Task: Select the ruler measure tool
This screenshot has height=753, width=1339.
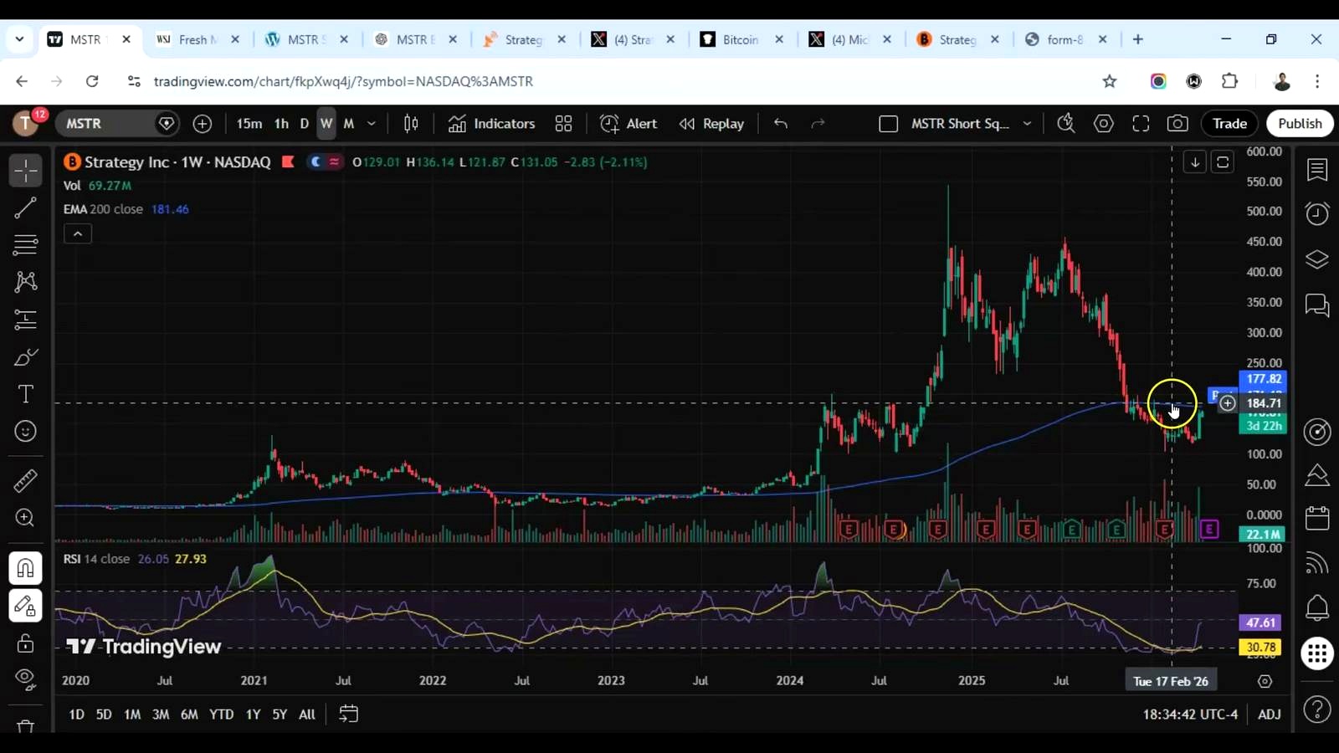Action: tap(26, 480)
